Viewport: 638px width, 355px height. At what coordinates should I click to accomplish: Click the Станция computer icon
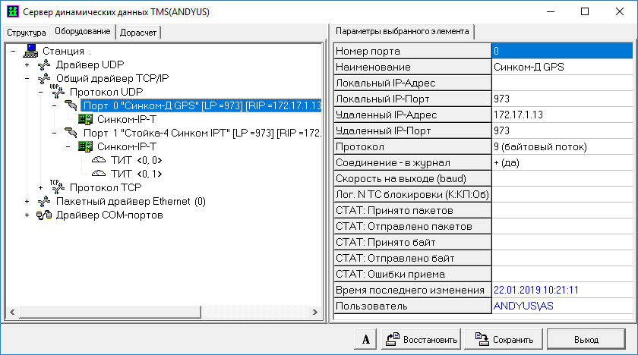[x=31, y=51]
